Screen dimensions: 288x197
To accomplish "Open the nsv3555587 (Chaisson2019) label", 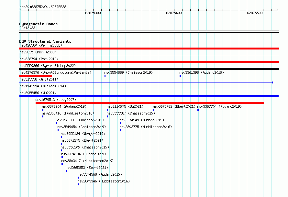I will click(x=131, y=113).
